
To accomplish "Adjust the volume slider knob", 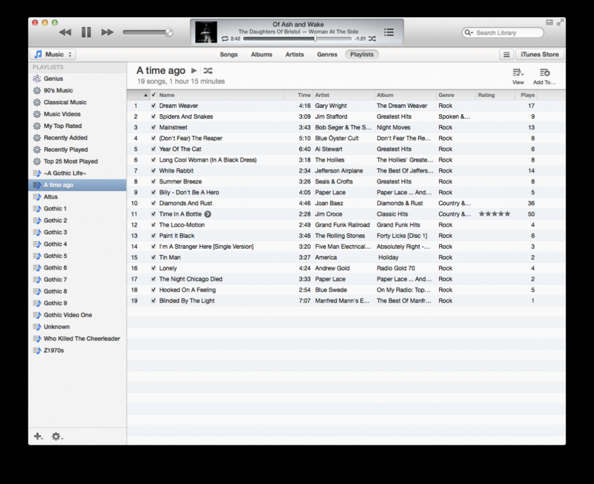I will [169, 32].
